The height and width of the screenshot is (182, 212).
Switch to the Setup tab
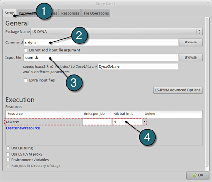(9, 13)
